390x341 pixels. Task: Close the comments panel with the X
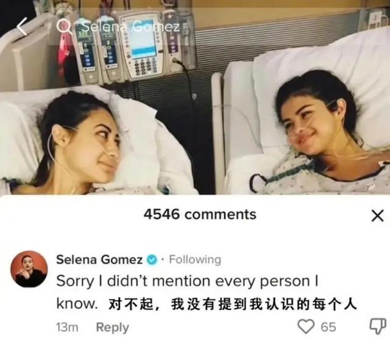(x=377, y=215)
